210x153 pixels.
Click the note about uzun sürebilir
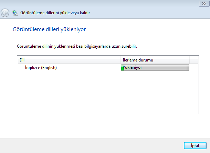click(77, 46)
